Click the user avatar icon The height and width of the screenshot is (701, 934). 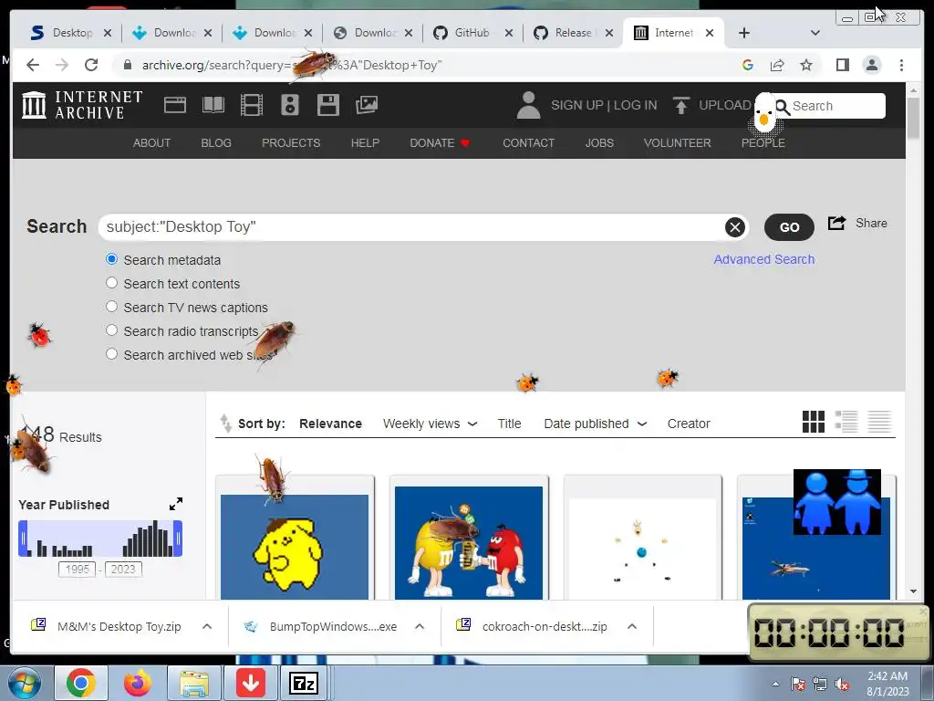pyautogui.click(x=528, y=105)
